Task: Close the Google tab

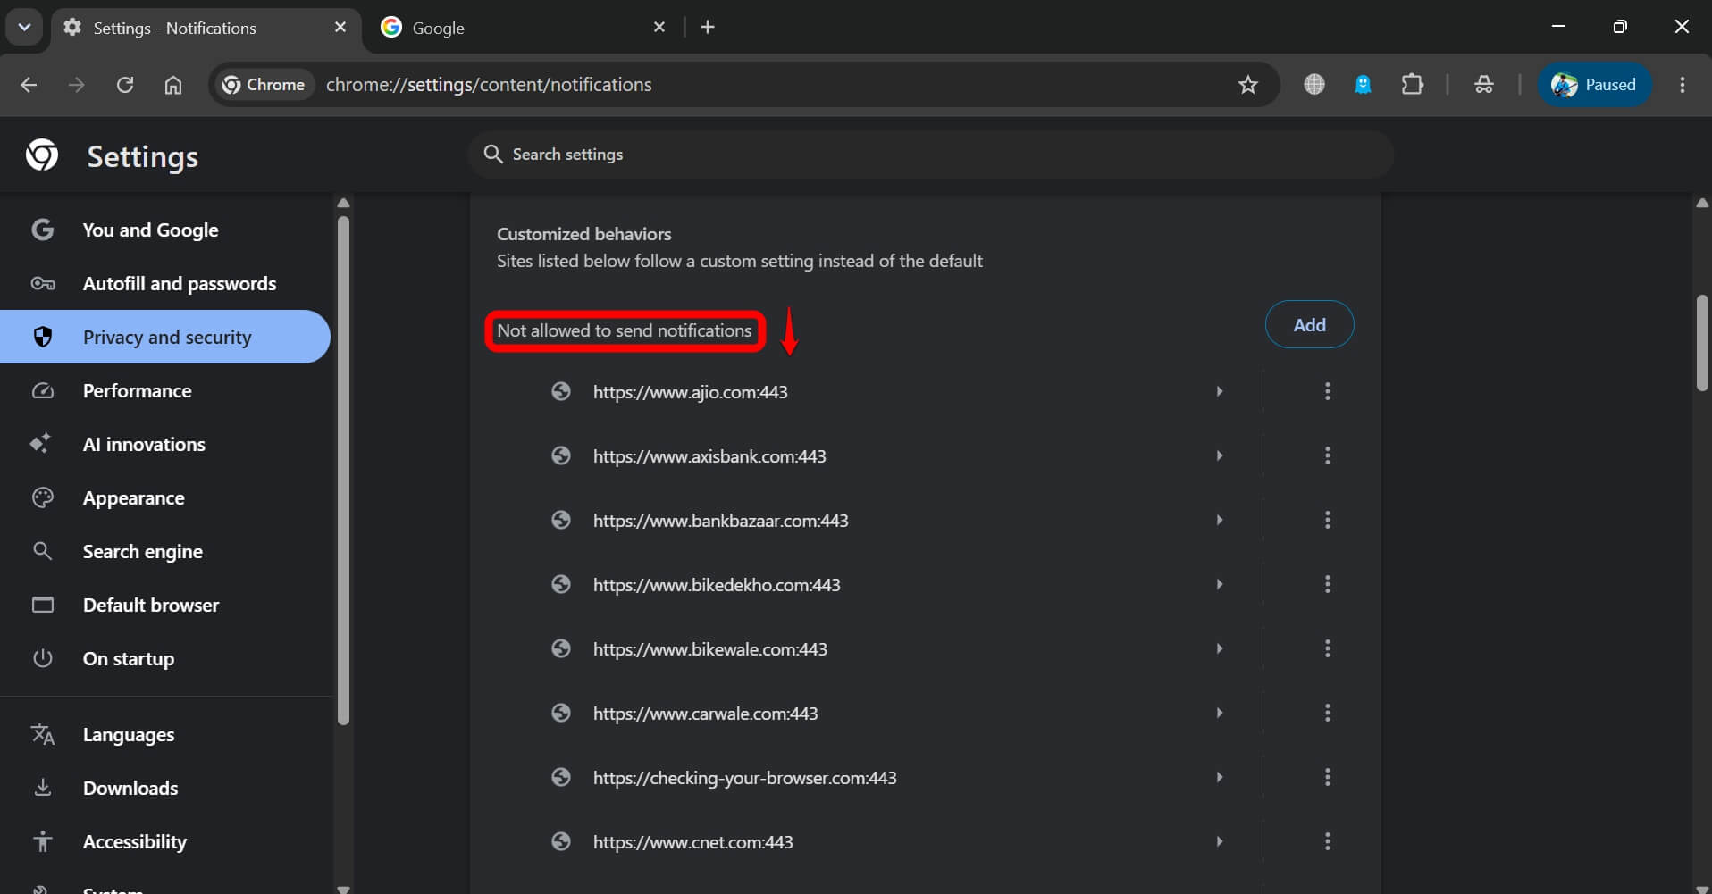Action: 659,28
